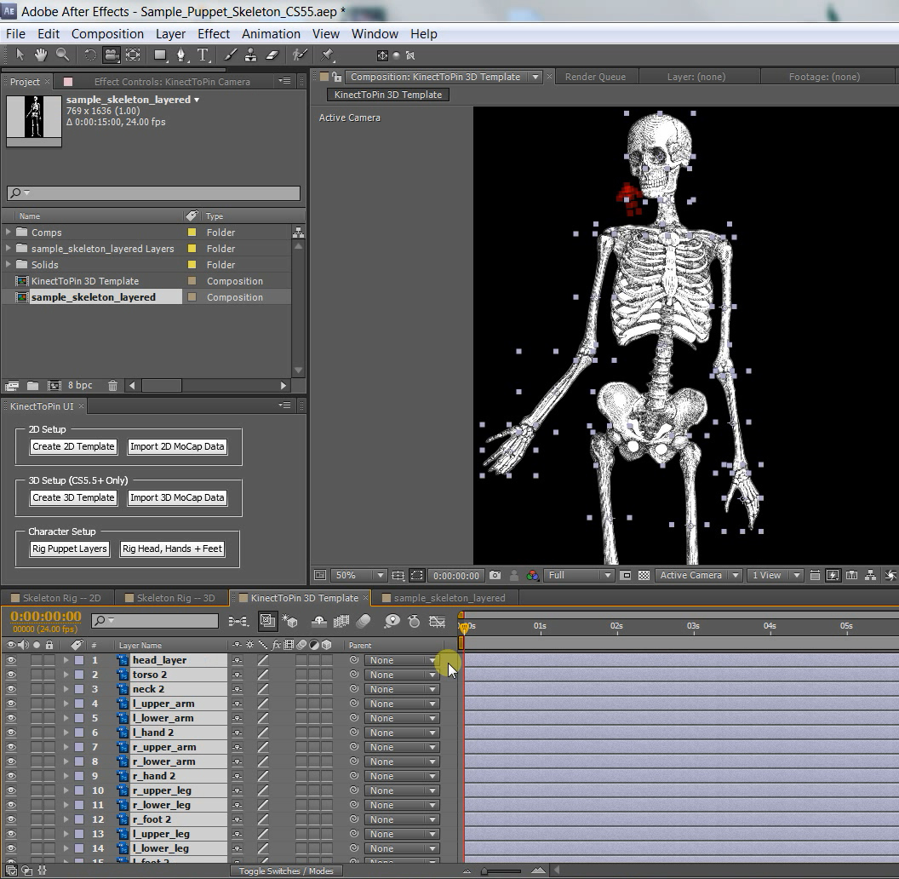Expand the sample_skeleton_layered Layers folder
Viewport: 899px width, 879px height.
pos(8,248)
